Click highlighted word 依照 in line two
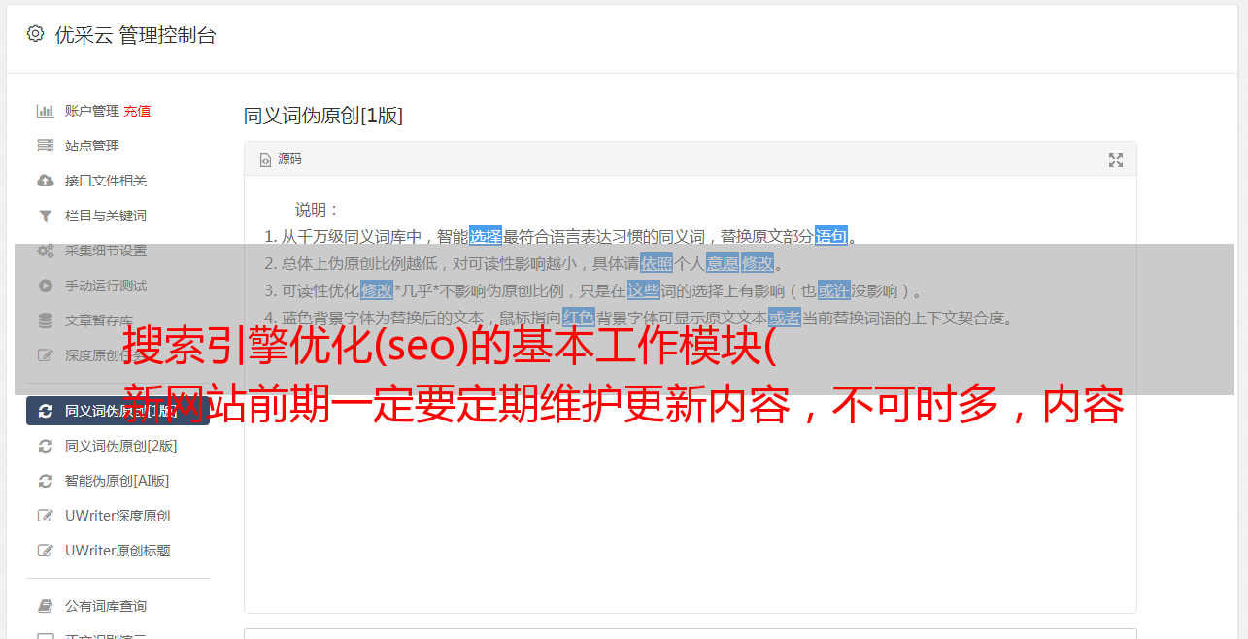The width and height of the screenshot is (1248, 639). (657, 263)
